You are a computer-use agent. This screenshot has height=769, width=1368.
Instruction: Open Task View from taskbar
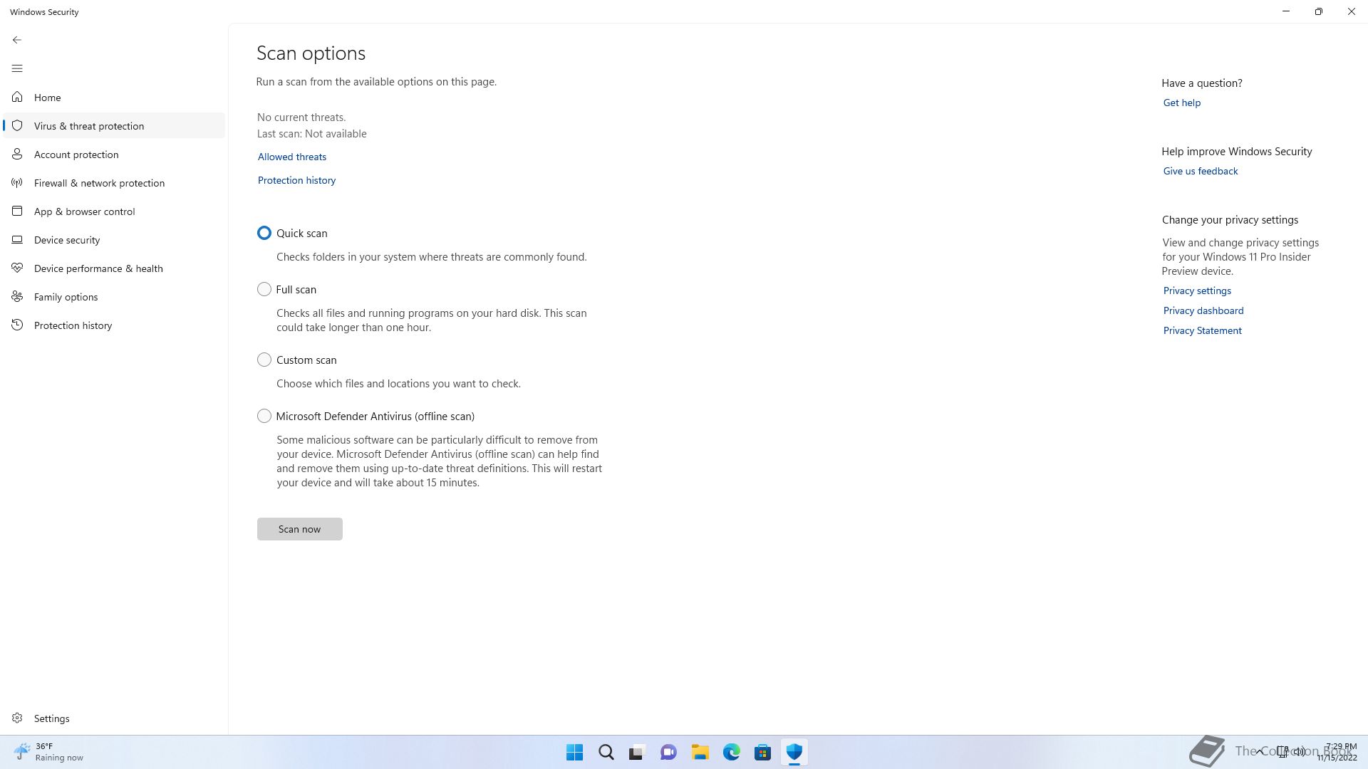click(637, 752)
